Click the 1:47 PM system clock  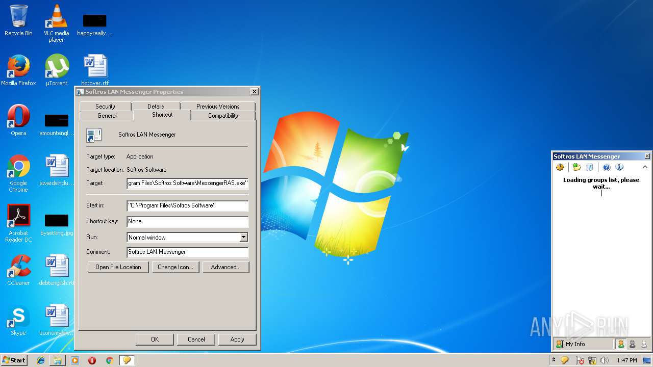pyautogui.click(x=626, y=360)
